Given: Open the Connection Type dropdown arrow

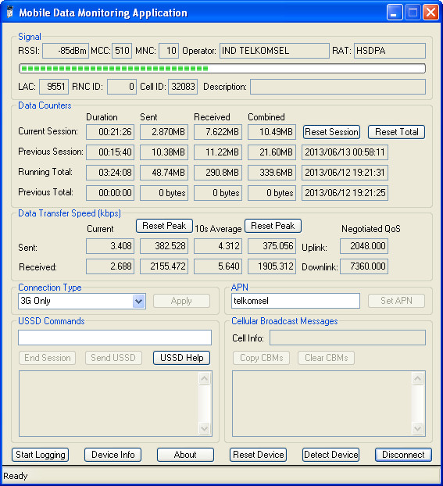Looking at the screenshot, I should pyautogui.click(x=139, y=301).
